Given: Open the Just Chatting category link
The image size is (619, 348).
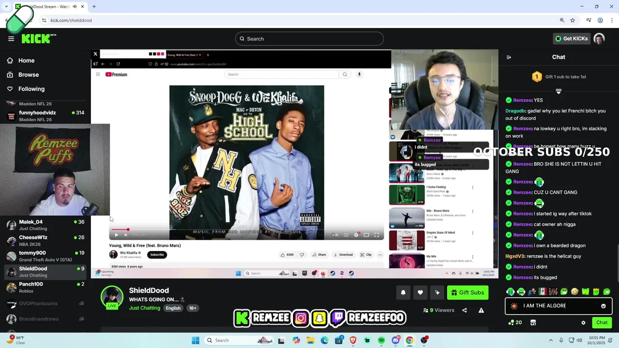Looking at the screenshot, I should (x=144, y=308).
